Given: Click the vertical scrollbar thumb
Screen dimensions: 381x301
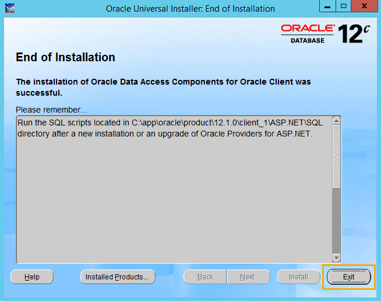Looking at the screenshot, I should click(337, 157).
